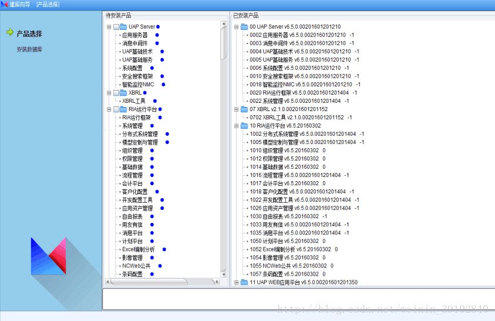Collapse the 10 RIA运行平台 installed node
495x321 pixels.
pyautogui.click(x=236, y=126)
